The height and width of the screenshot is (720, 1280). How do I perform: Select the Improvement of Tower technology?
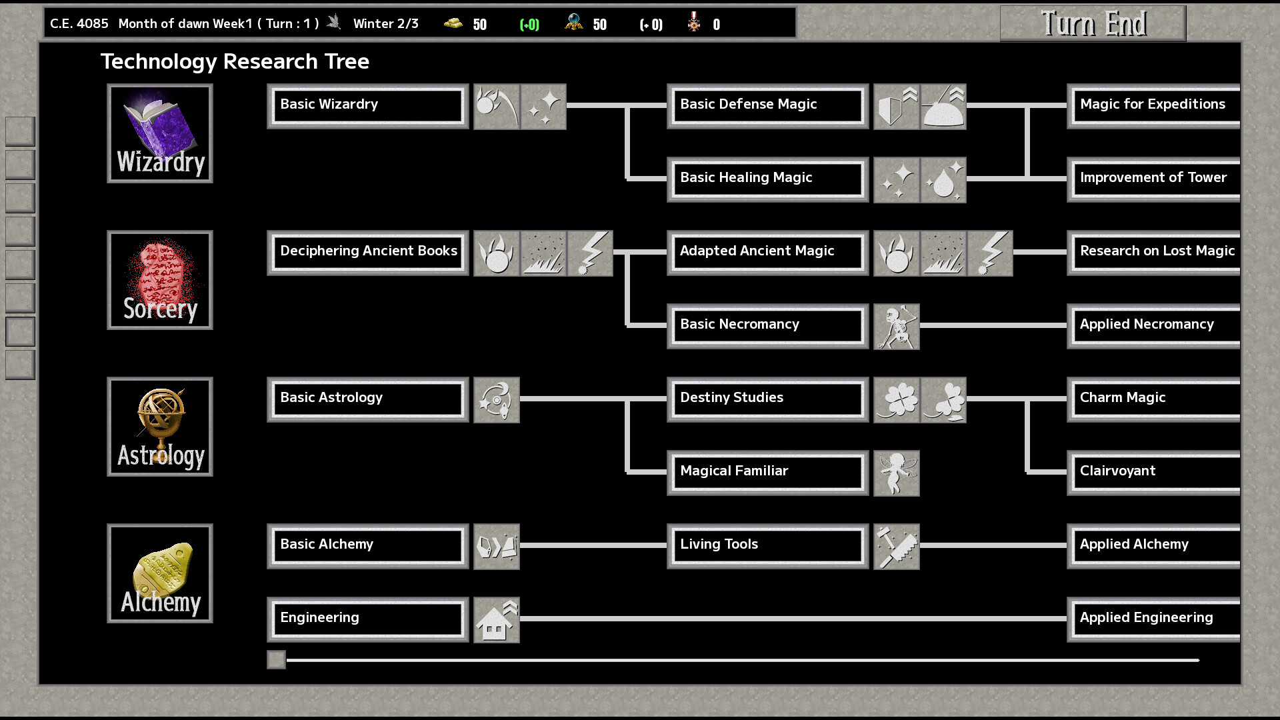tap(1153, 179)
